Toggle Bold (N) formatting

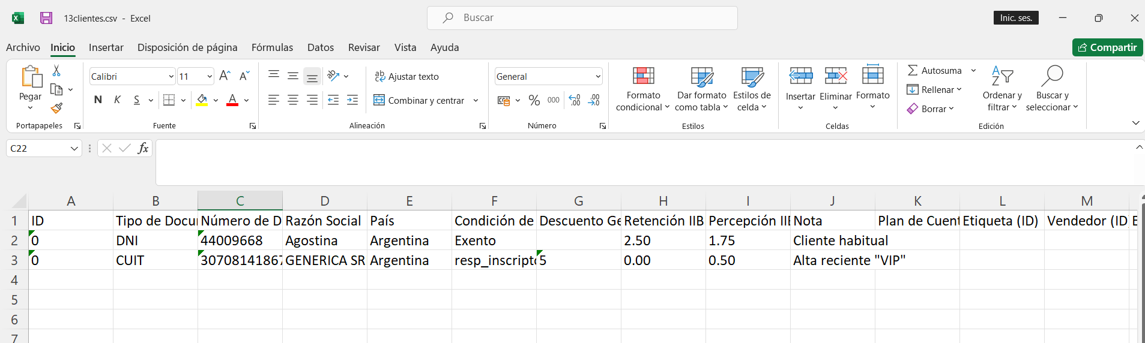98,100
